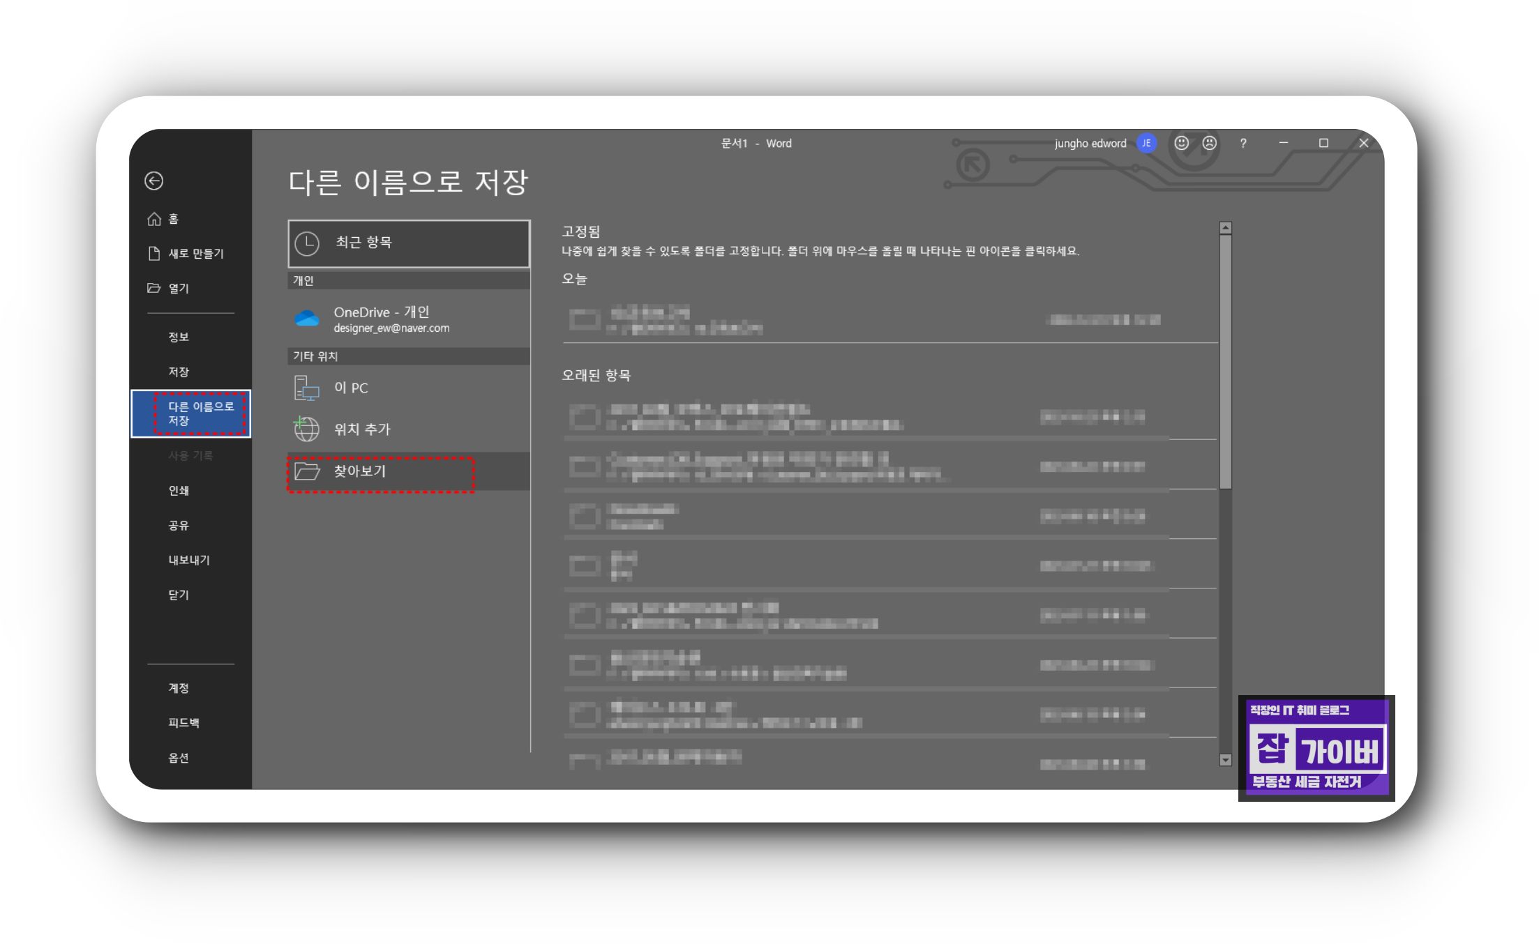
Task: Open the 정보 (Info) menu item
Action: [x=179, y=337]
